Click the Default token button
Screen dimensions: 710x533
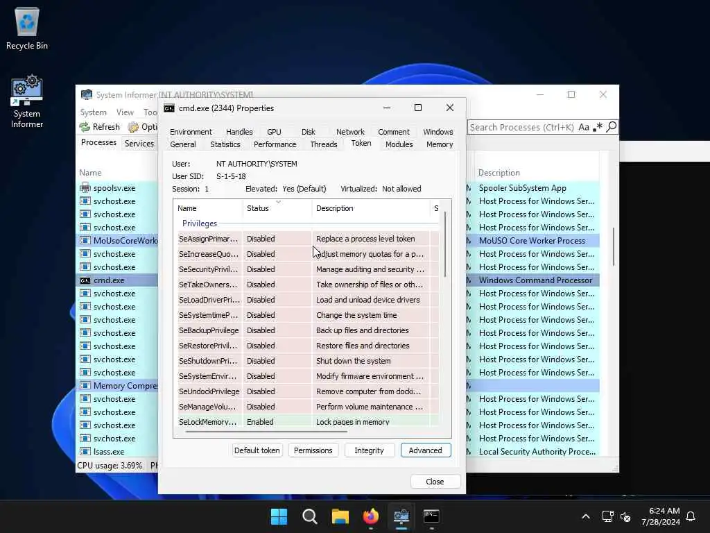pos(257,450)
